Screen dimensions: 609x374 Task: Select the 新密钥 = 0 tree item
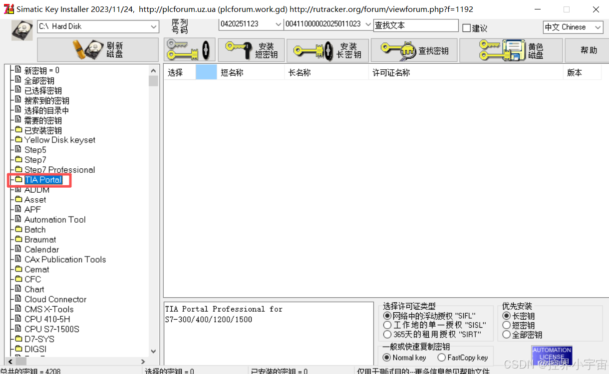click(42, 70)
